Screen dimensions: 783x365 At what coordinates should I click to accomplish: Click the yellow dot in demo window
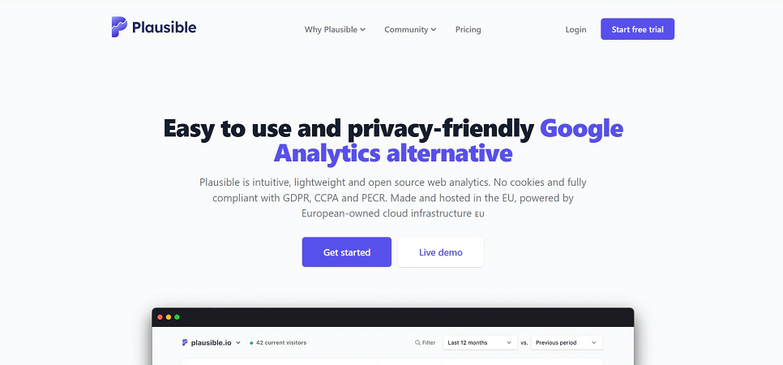pyautogui.click(x=169, y=316)
